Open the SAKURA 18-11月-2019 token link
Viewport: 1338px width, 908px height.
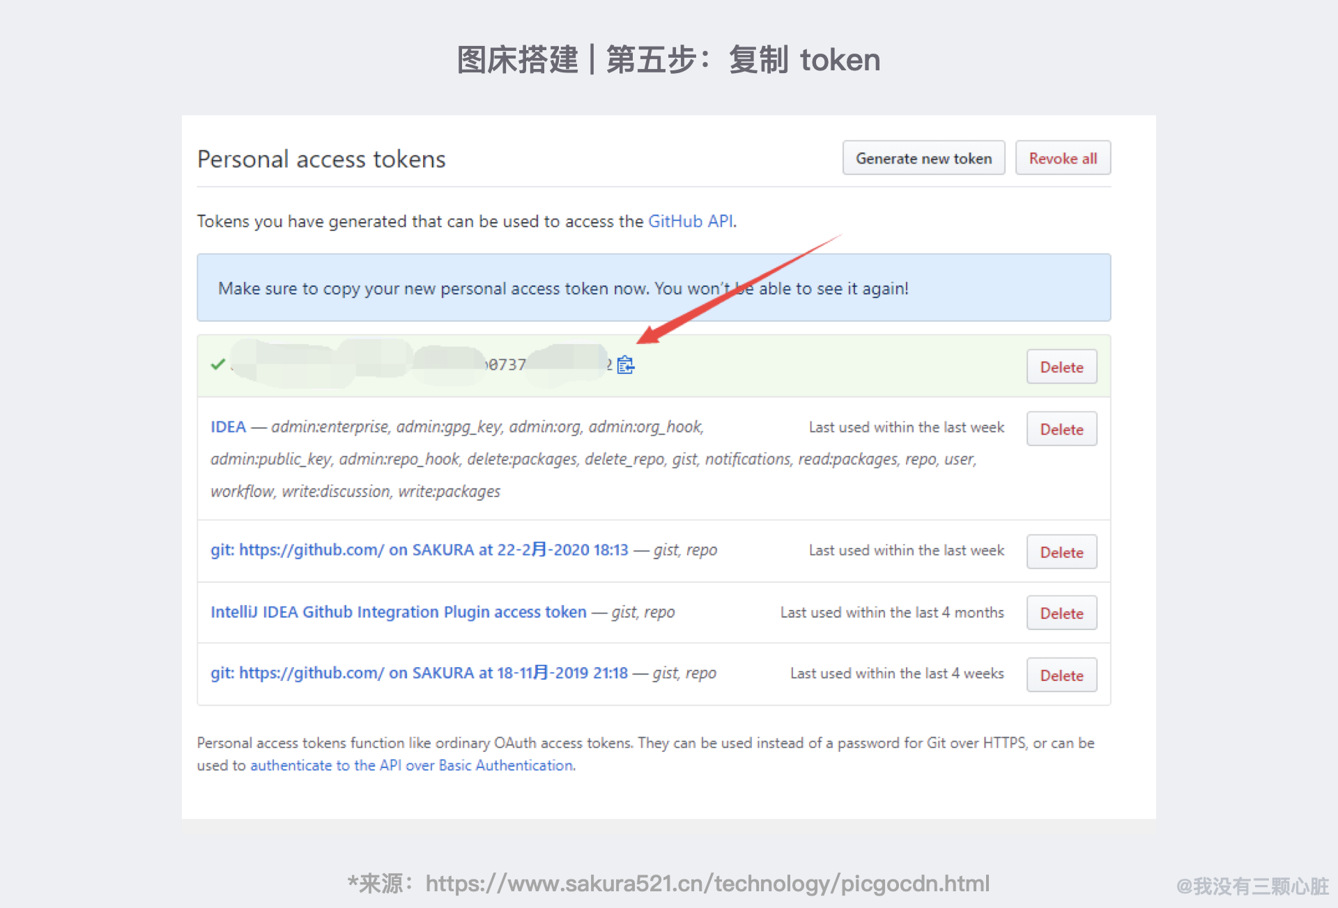(x=419, y=673)
